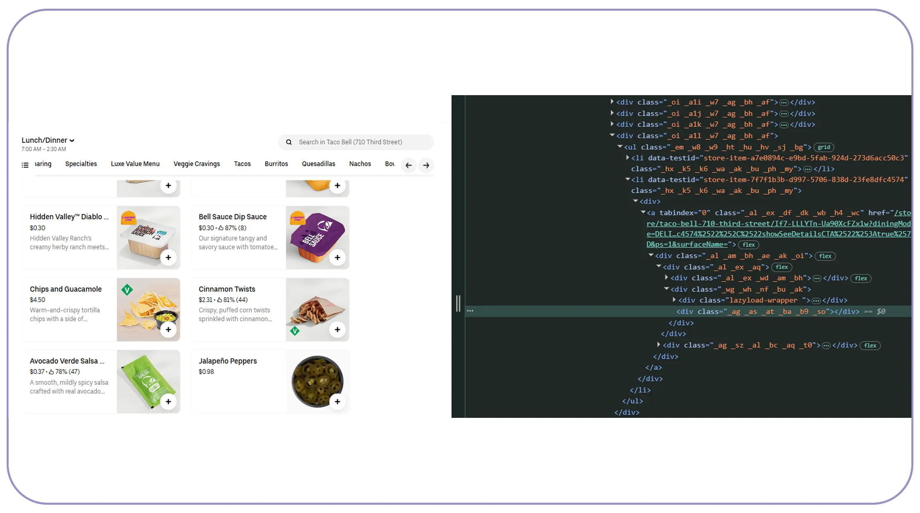Add Cinnamon Twists with plus button
Screen dimensions: 920x513
pos(337,330)
